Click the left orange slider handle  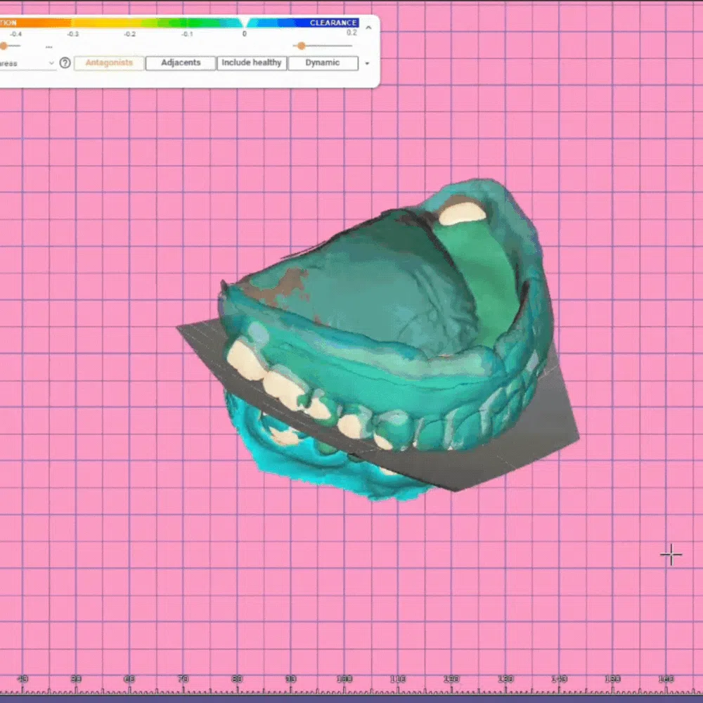(4, 46)
